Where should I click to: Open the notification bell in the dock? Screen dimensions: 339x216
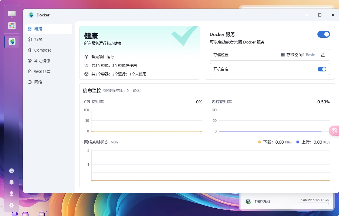tap(12, 182)
